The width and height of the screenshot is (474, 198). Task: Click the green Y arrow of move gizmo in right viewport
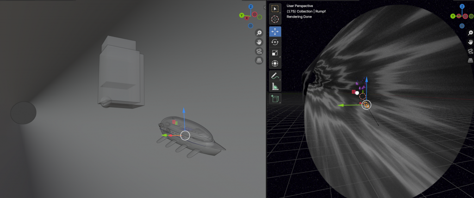pos(340,105)
